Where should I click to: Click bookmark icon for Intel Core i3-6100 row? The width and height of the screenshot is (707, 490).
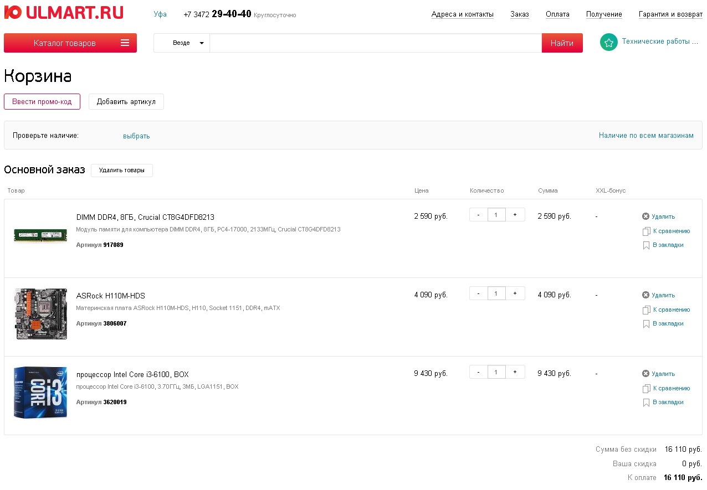[646, 403]
